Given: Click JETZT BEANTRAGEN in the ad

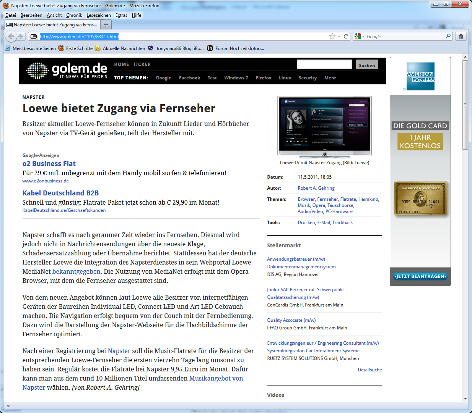Looking at the screenshot, I should point(420,276).
